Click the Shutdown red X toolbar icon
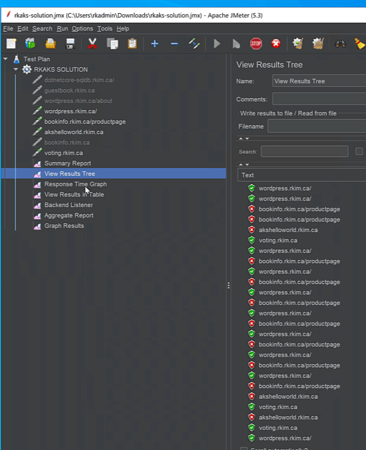 [x=276, y=43]
